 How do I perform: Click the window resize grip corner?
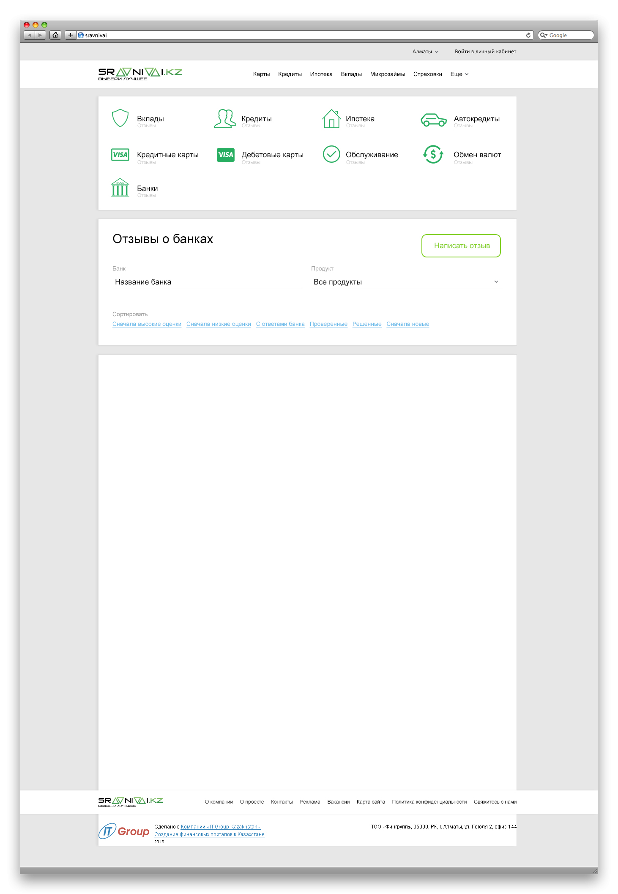[595, 871]
